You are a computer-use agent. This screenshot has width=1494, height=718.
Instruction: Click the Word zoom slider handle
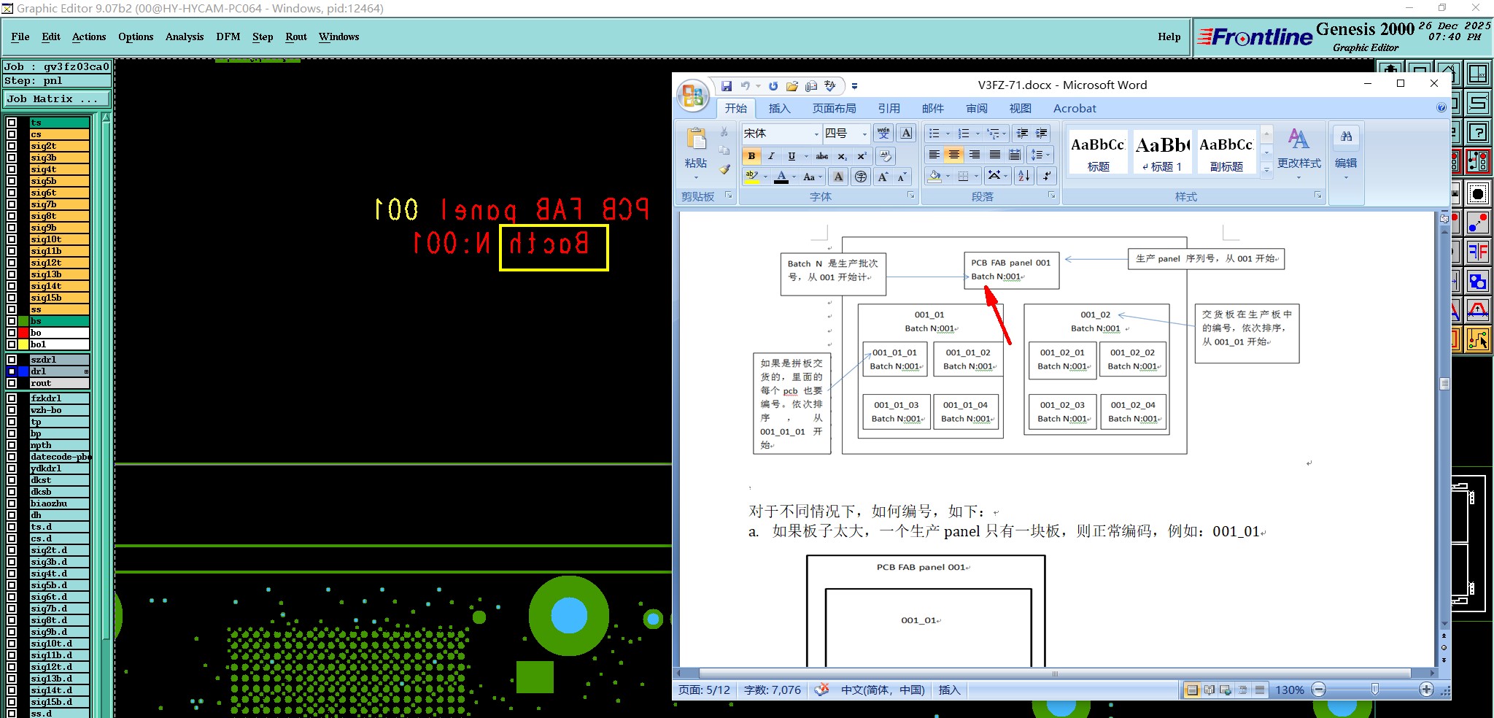tap(1374, 690)
